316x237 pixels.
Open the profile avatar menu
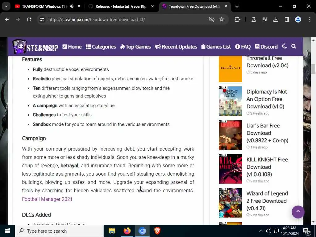(x=298, y=19)
